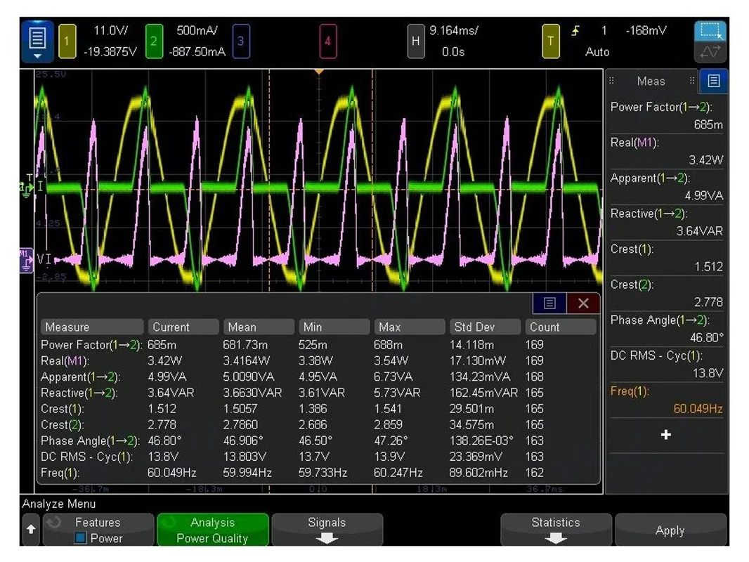Open horizontal H settings badge
Image resolution: width=749 pixels, height=562 pixels.
pos(415,41)
